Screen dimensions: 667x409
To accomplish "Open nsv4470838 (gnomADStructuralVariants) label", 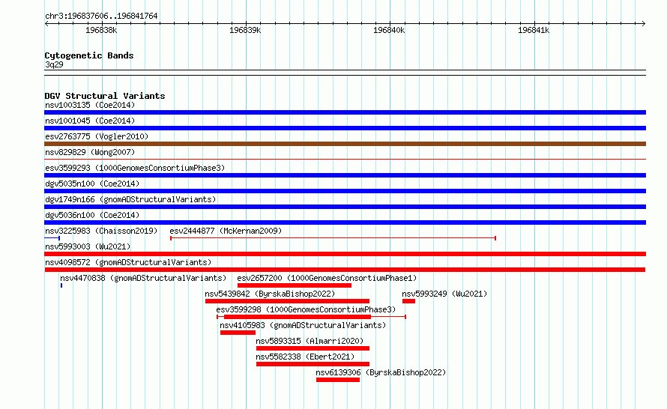I will [x=143, y=278].
